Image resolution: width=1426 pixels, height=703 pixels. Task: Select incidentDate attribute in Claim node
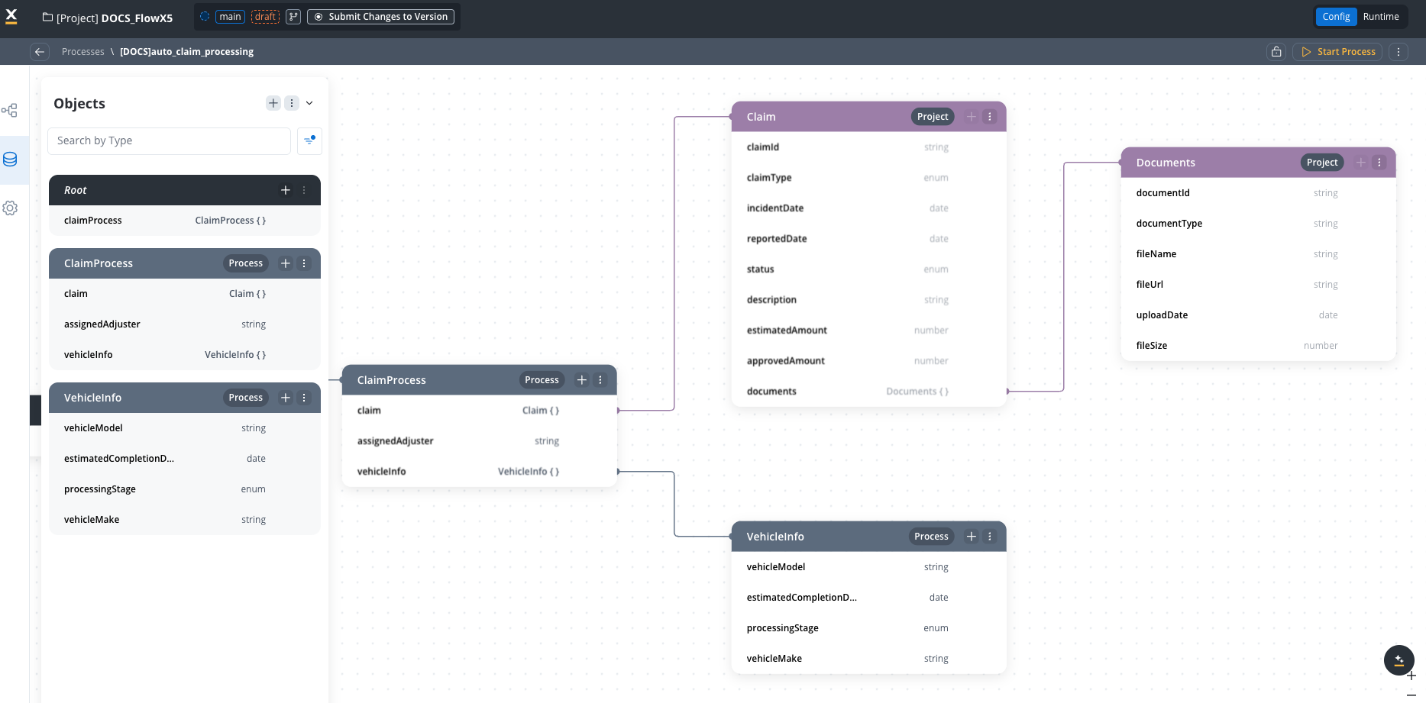(x=869, y=208)
